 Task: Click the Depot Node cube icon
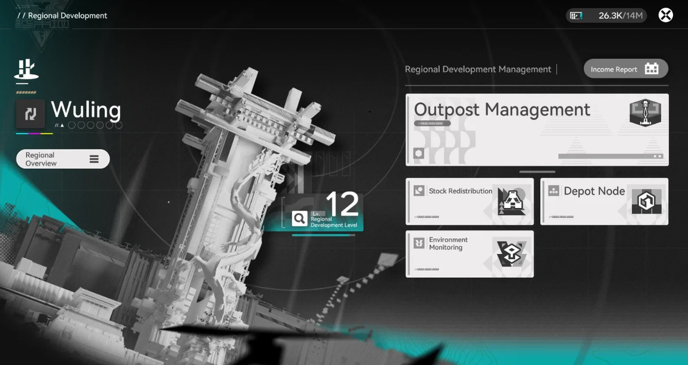(646, 202)
